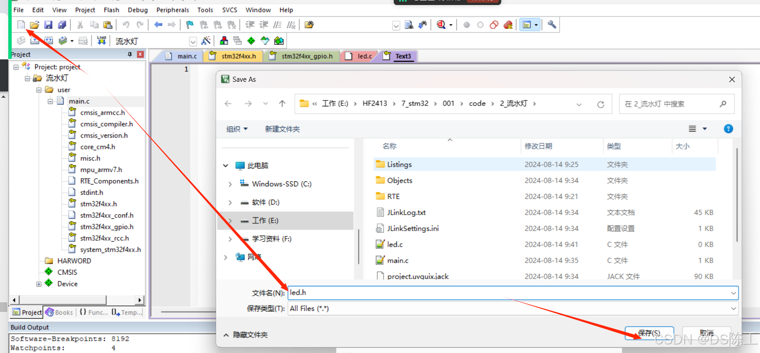
Task: Click the 新建文件夹 button
Action: pyautogui.click(x=282, y=129)
